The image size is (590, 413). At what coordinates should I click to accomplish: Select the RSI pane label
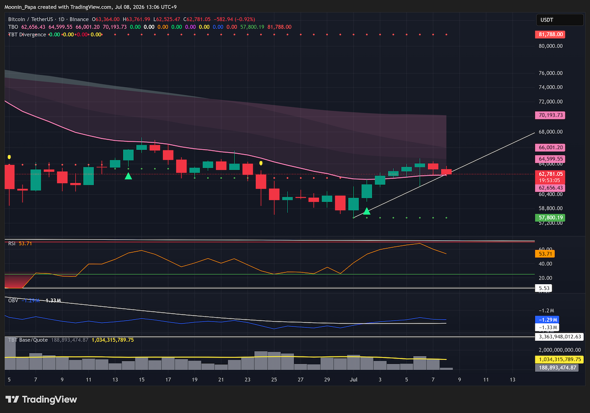pos(11,243)
